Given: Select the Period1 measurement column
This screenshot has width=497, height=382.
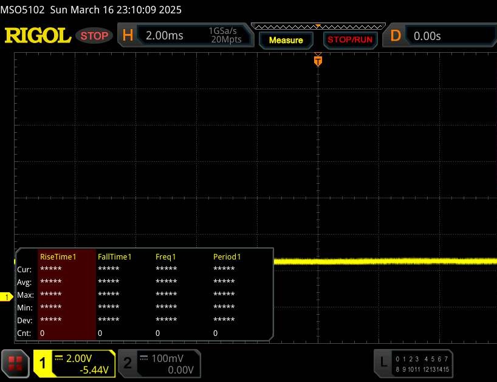Looking at the screenshot, I should click(241, 295).
